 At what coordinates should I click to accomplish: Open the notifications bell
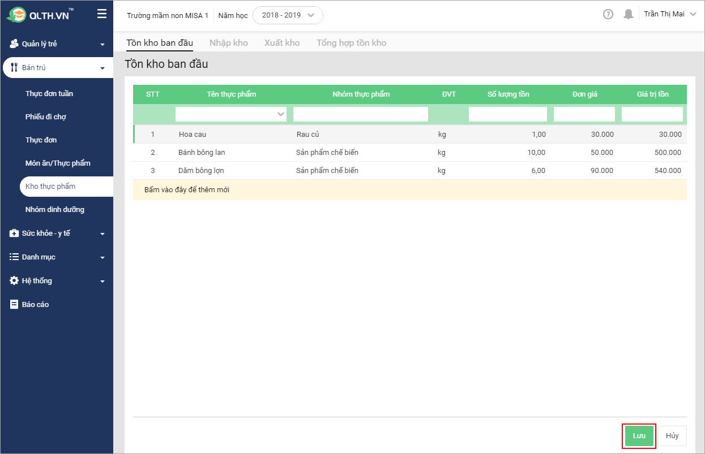628,15
